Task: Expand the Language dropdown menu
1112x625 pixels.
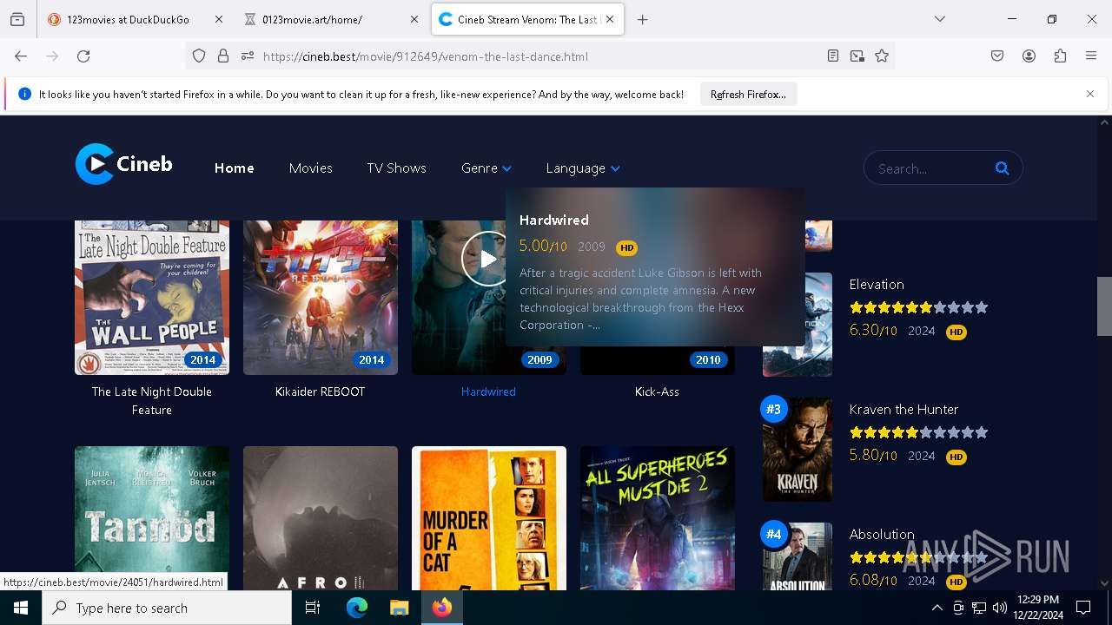Action: point(583,168)
